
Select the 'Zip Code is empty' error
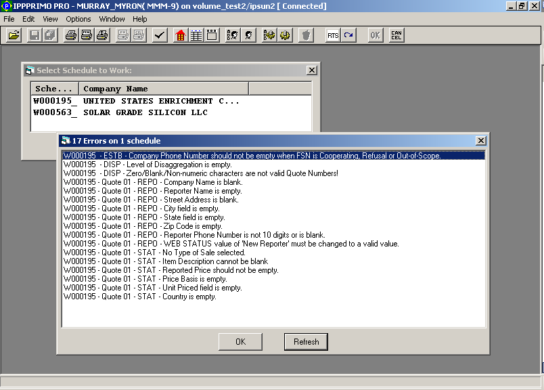pos(273,226)
